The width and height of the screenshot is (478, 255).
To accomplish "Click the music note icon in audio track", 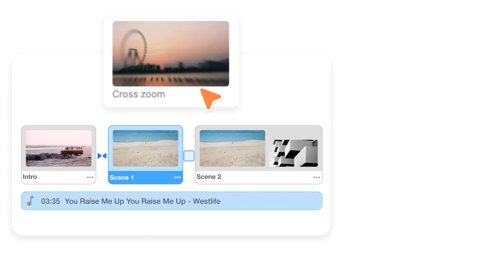I will [30, 201].
